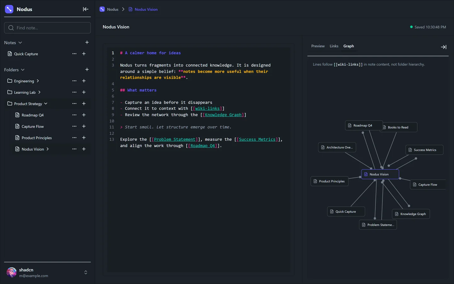Image resolution: width=454 pixels, height=284 pixels.
Task: Select the Graph tab
Action: [349, 46]
